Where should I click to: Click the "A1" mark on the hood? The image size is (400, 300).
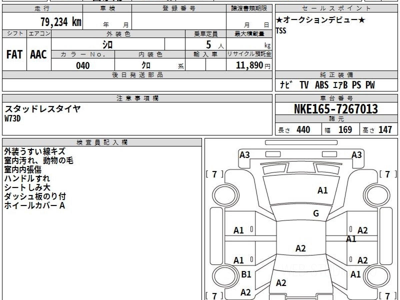[x=322, y=190]
